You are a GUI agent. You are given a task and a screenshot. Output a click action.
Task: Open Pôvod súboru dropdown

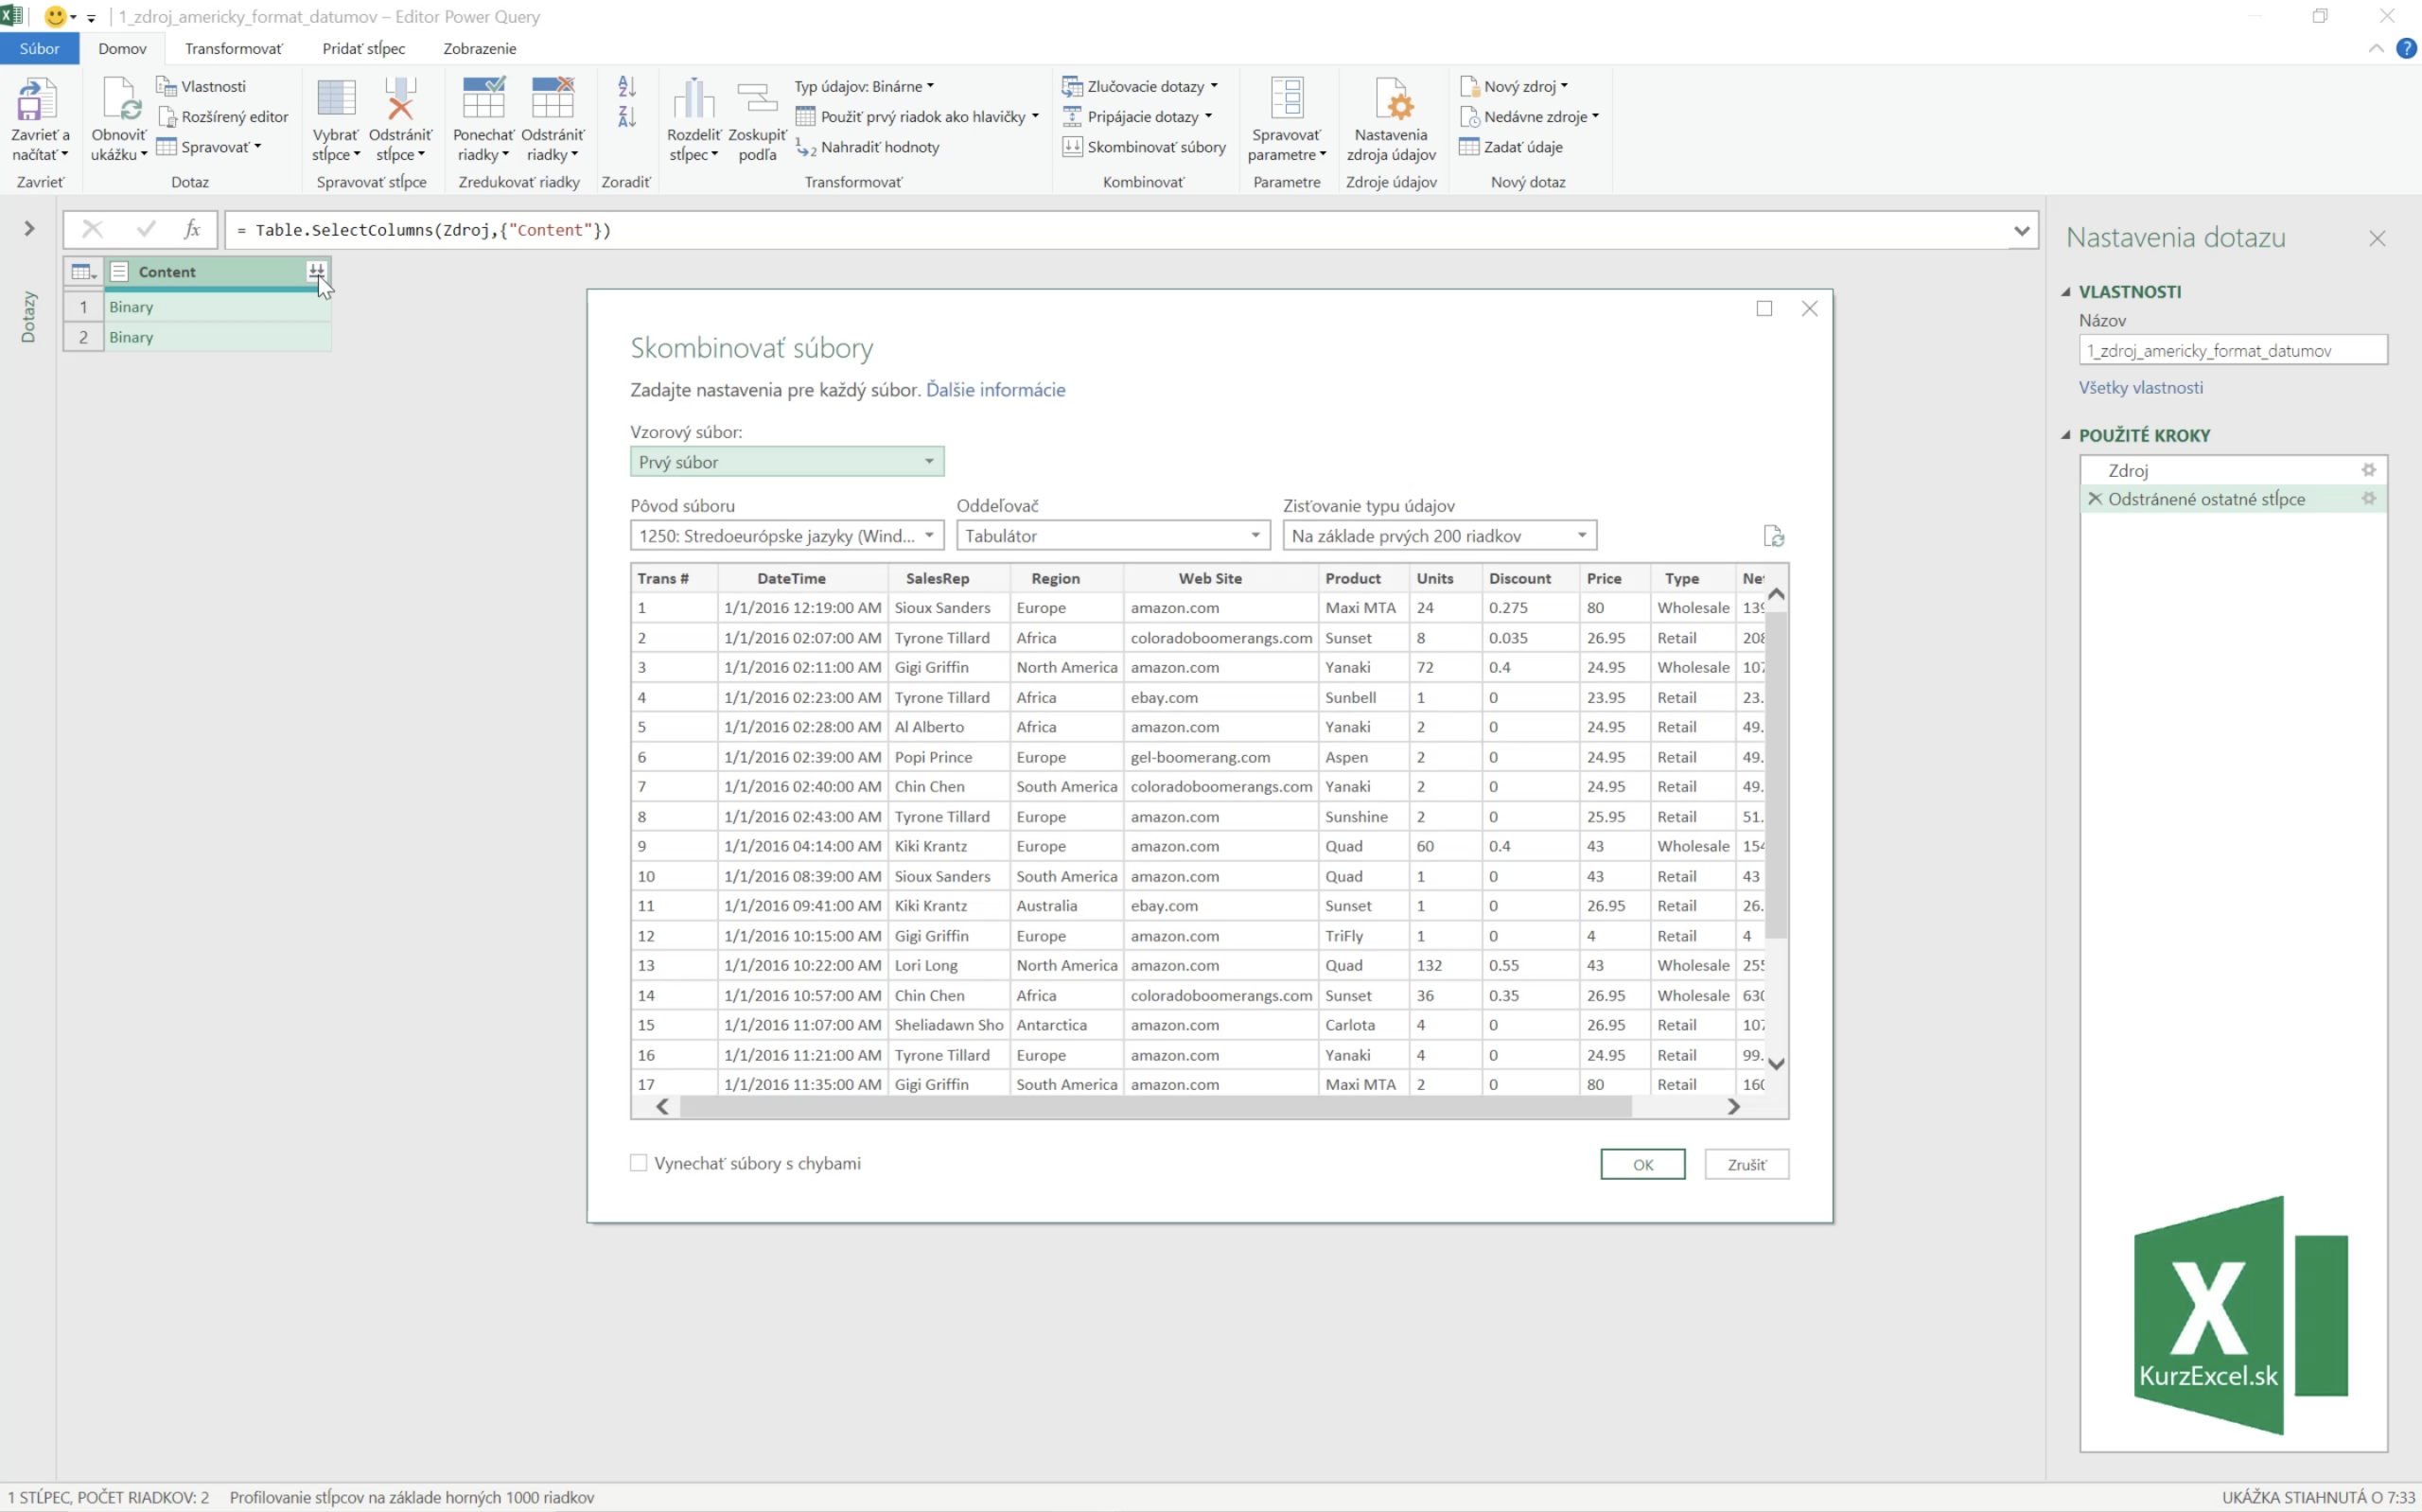coord(786,536)
